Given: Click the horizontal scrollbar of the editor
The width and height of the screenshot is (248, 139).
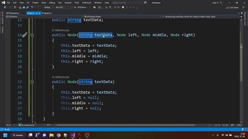Looking at the screenshot, I should click(126, 125).
